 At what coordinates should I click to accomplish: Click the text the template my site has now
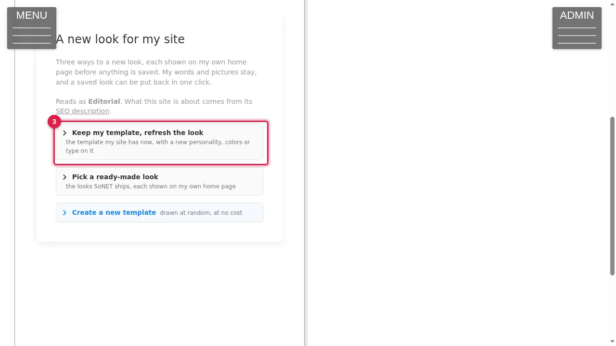(x=110, y=142)
